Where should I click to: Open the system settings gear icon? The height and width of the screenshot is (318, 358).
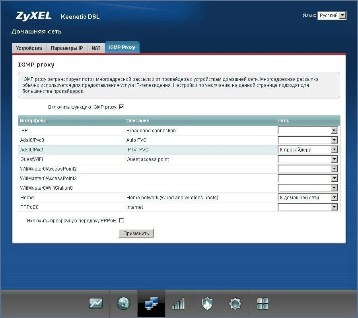click(x=235, y=304)
